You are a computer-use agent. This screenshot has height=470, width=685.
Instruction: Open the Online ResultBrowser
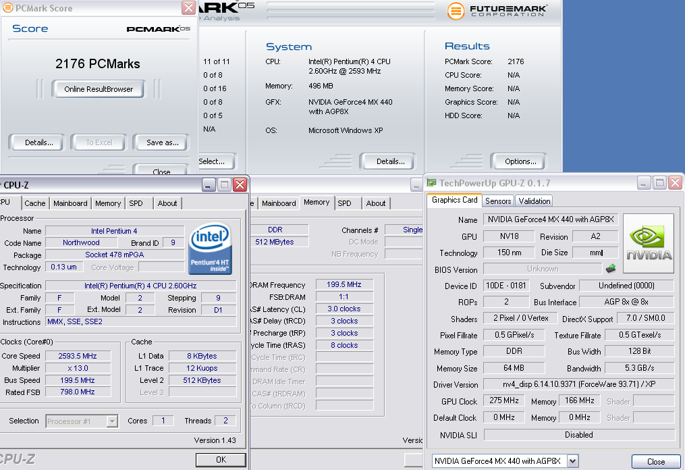pos(99,89)
